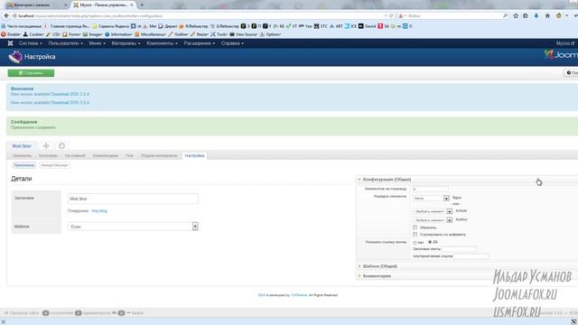Image resolution: width=578 pixels, height=325 pixels.
Task: Open the Система menu
Action: 30,43
